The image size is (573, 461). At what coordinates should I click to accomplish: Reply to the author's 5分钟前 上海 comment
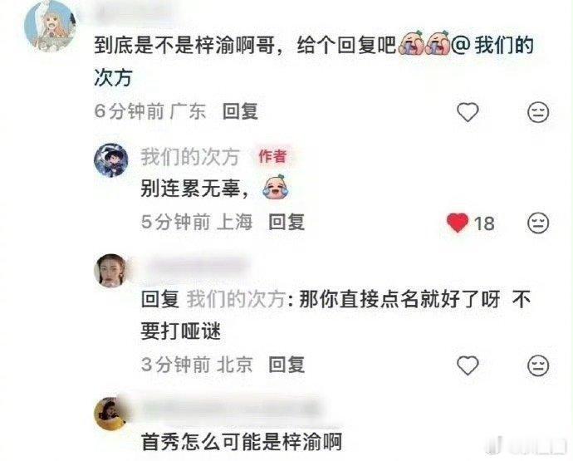tap(286, 222)
